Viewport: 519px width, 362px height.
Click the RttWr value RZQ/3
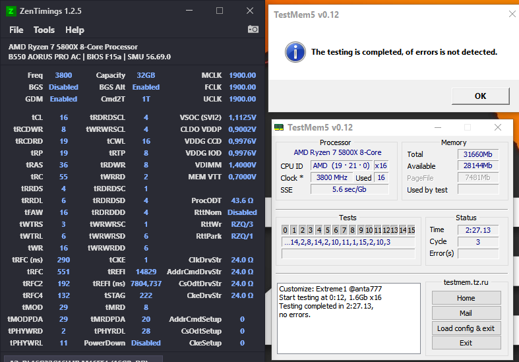coord(242,224)
